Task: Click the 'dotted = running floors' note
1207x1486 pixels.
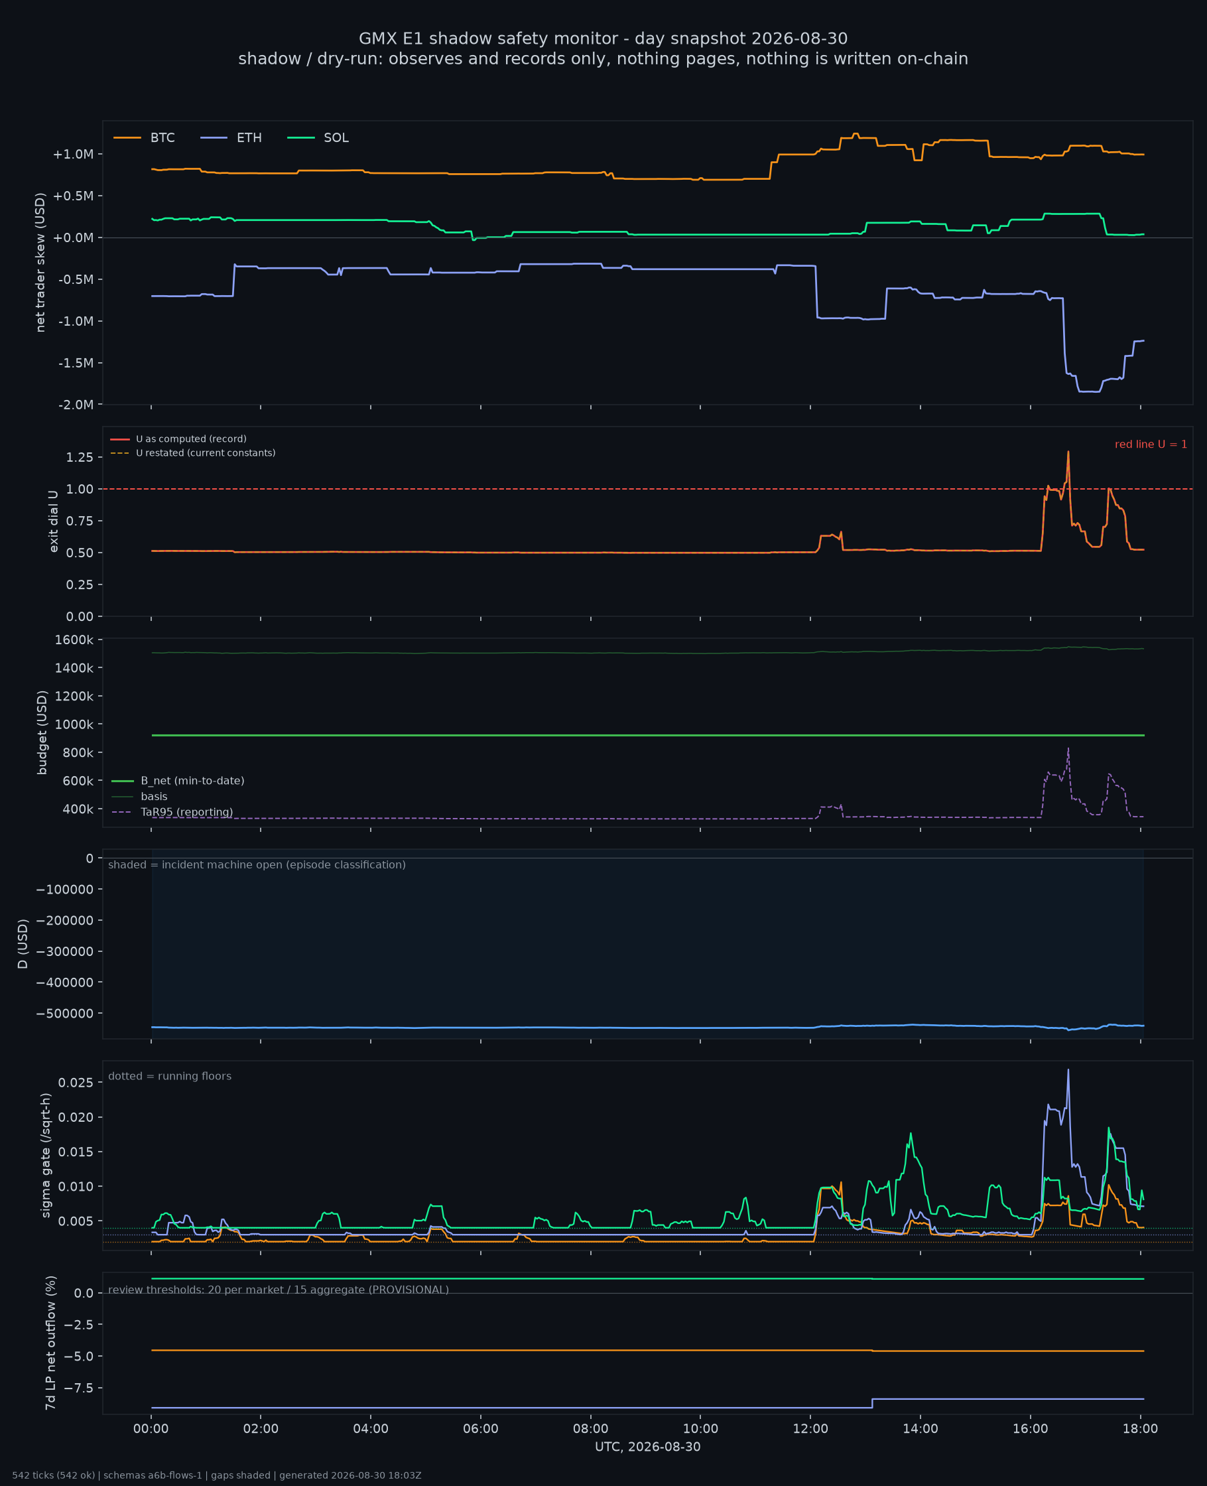Action: 170,1077
